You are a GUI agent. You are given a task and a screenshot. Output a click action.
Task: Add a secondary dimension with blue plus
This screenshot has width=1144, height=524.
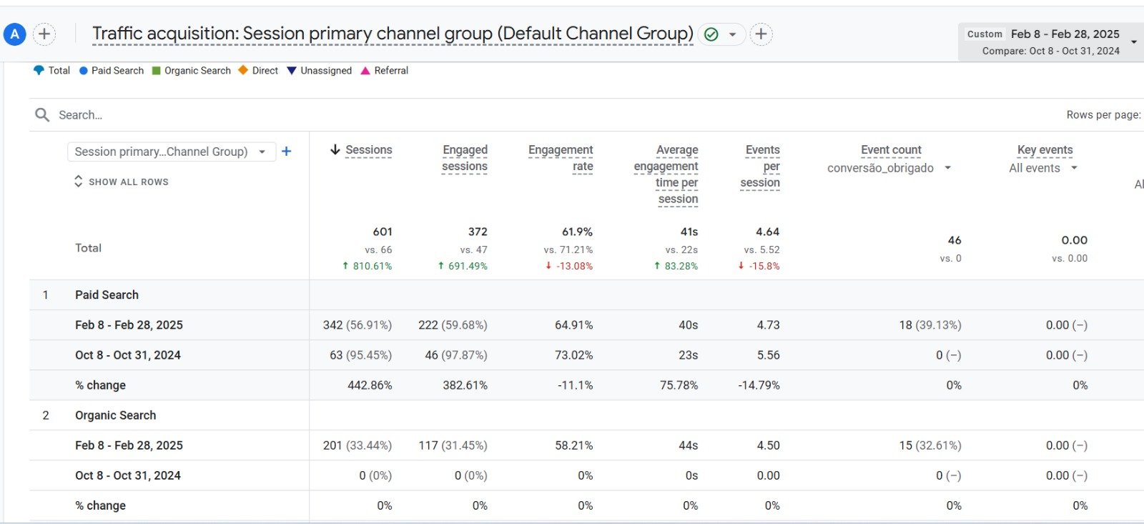point(287,152)
